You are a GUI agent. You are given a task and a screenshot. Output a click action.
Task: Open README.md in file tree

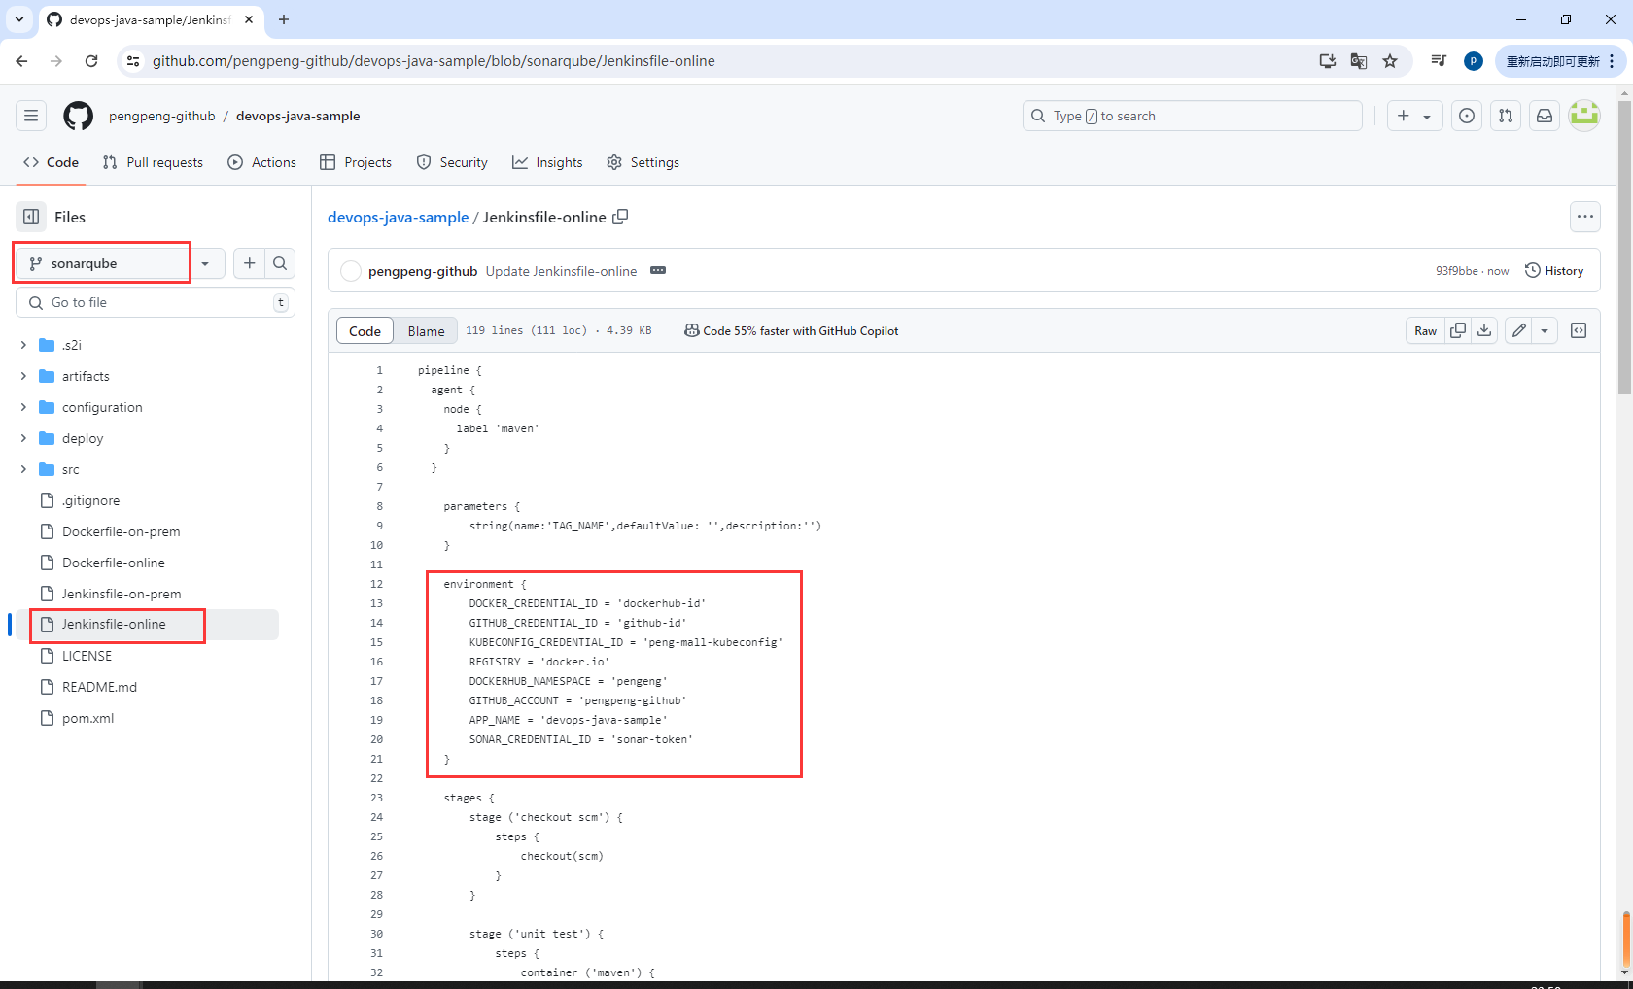pos(99,687)
